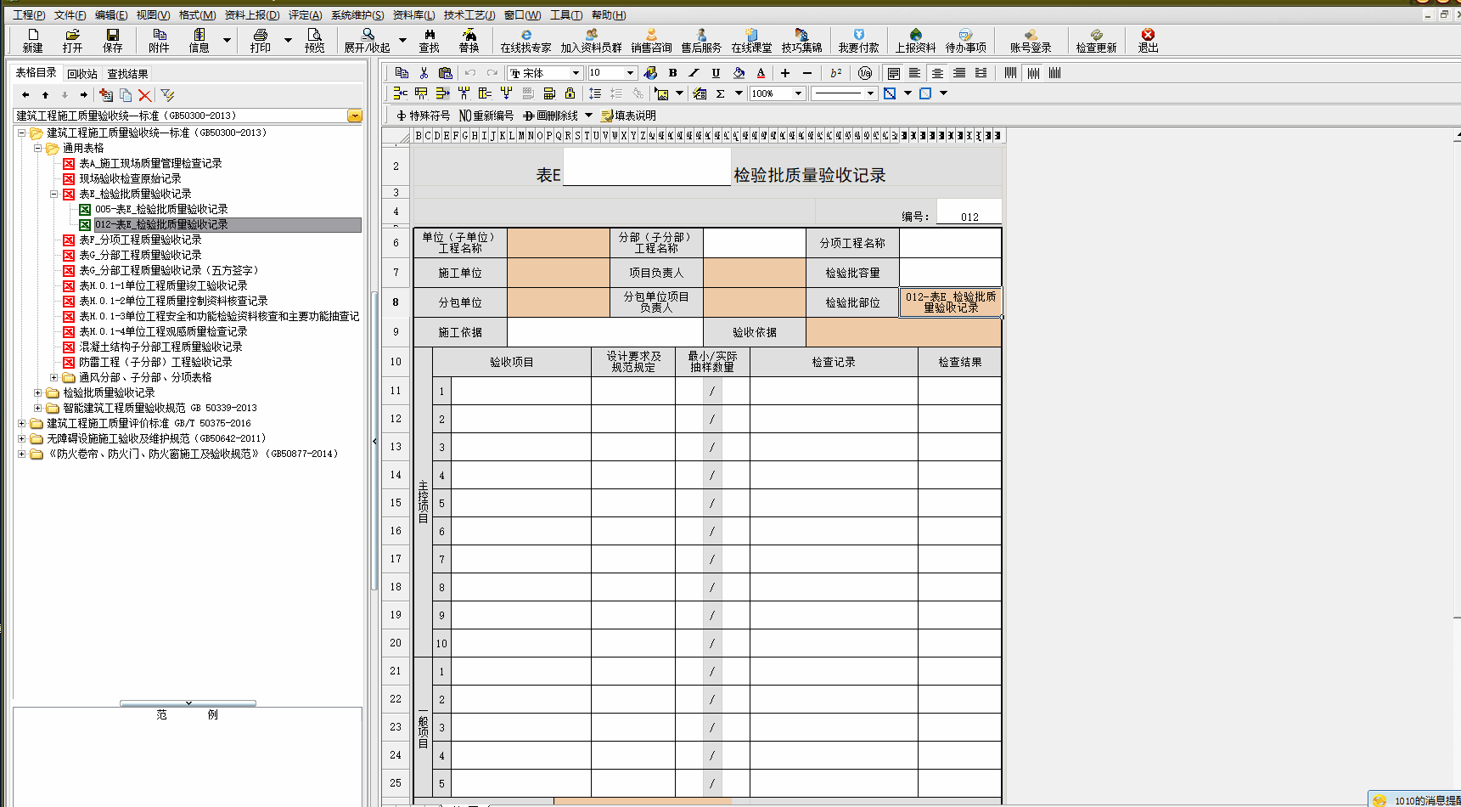Click the lock cell icon

point(570,93)
